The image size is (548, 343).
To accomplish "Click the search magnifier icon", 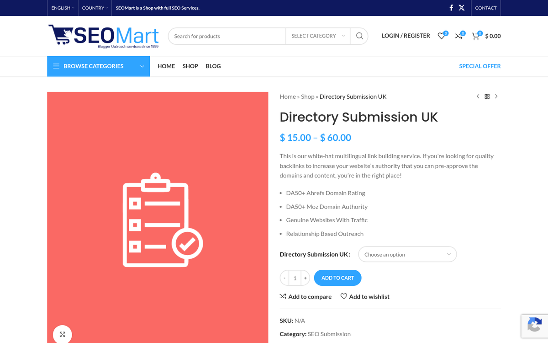I will pyautogui.click(x=359, y=36).
